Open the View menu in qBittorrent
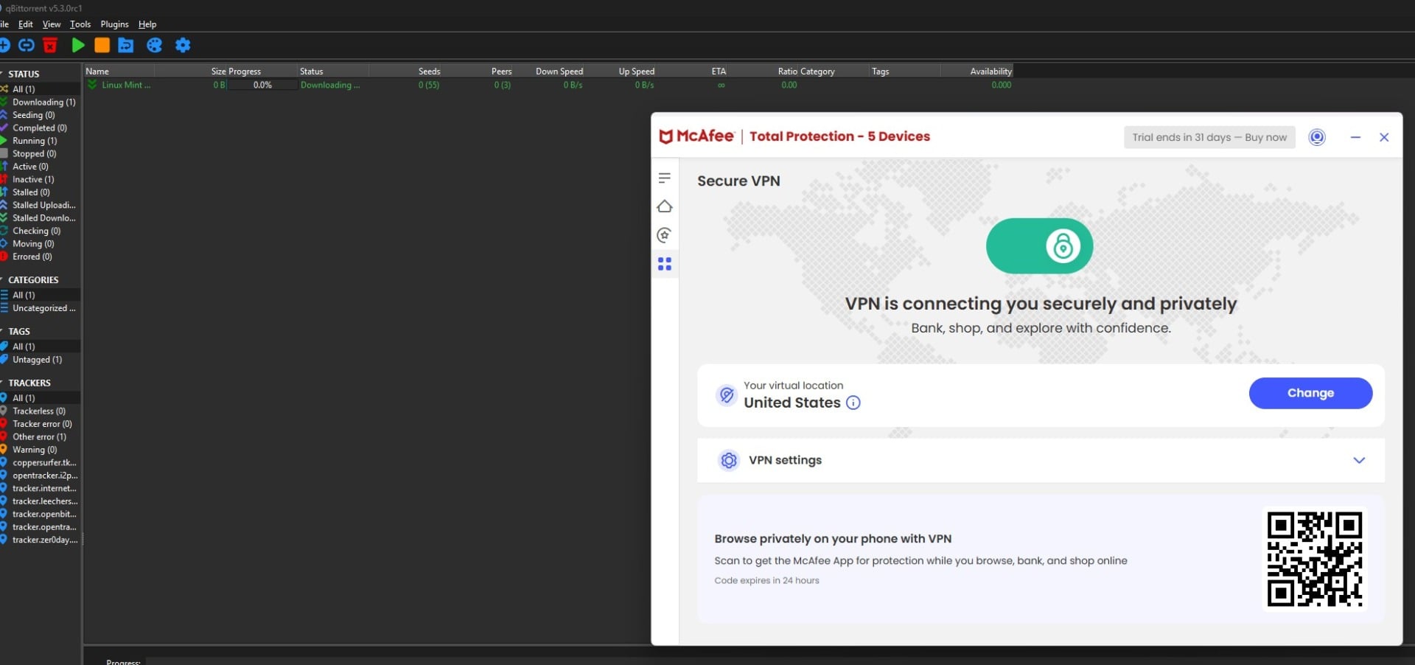Image resolution: width=1415 pixels, height=665 pixels. 52,24
